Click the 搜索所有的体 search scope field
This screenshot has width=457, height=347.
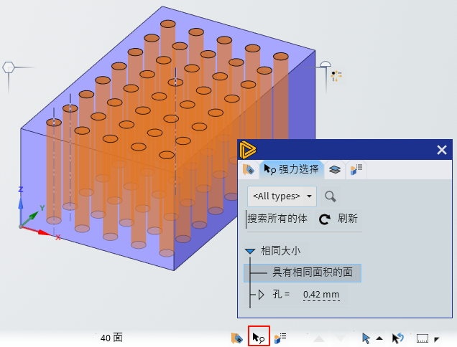coord(277,219)
